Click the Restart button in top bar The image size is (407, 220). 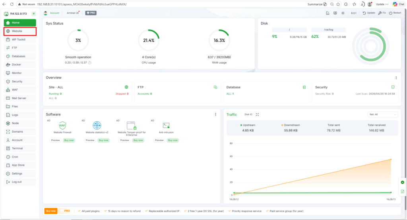395,13
